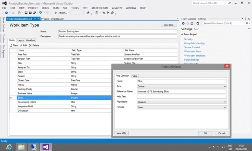Click the Reference Name input field
Image resolution: width=252 pixels, height=151 pixels.
point(182,92)
